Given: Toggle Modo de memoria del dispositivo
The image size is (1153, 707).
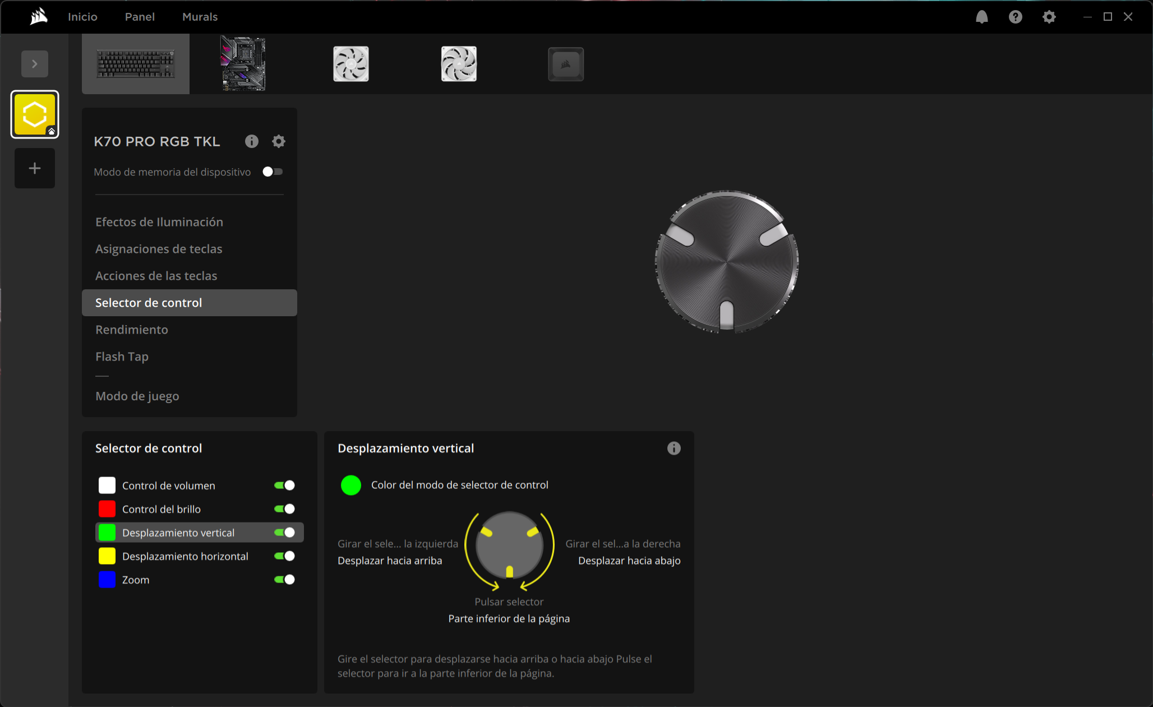Looking at the screenshot, I should 273,172.
